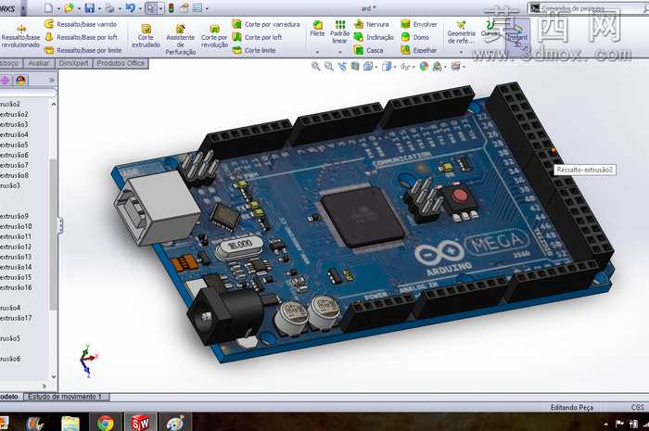Expand the Padrão linear dropdown arrow

[340, 53]
